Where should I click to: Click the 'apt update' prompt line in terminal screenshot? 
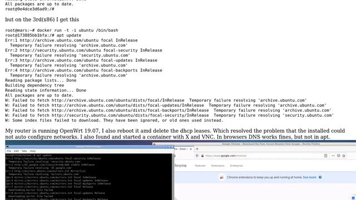[28, 156]
